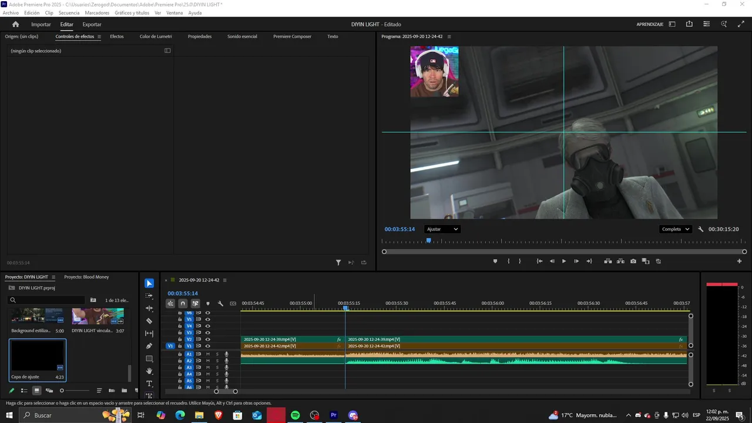Step back one frame
752x423 pixels.
tap(552, 261)
